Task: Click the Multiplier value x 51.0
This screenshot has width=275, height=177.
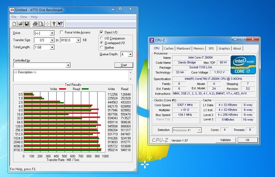Action: pyautogui.click(x=185, y=110)
